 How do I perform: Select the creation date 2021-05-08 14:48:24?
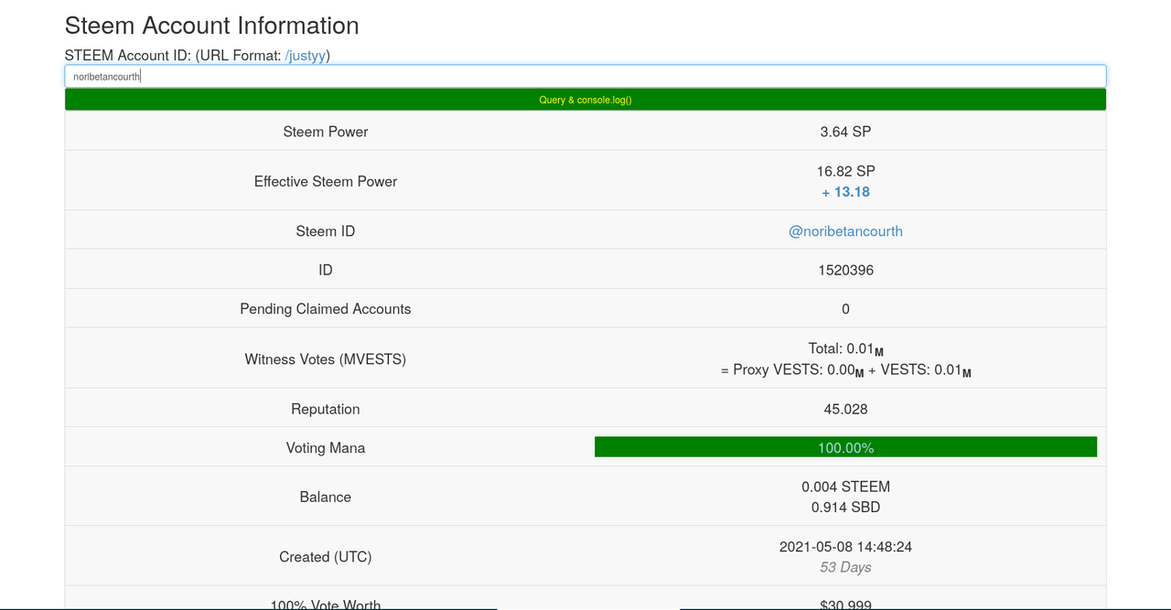pyautogui.click(x=845, y=547)
